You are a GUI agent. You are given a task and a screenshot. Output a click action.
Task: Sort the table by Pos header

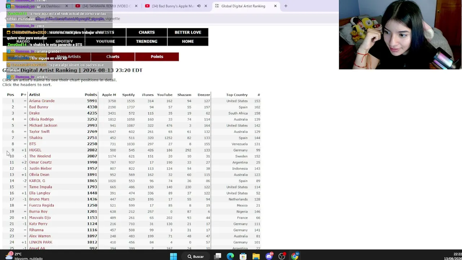[10, 95]
